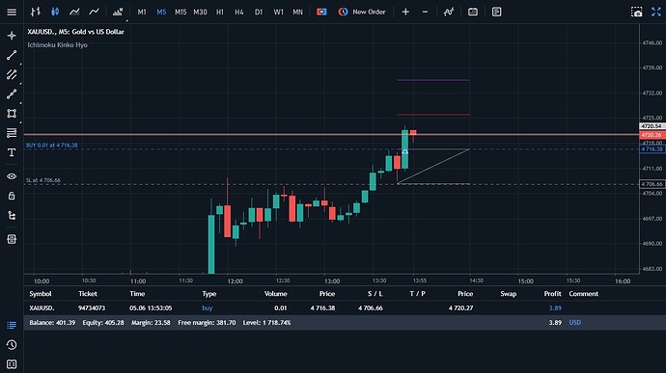Open the economic calendar icon
666x373 pixels.
[473, 12]
